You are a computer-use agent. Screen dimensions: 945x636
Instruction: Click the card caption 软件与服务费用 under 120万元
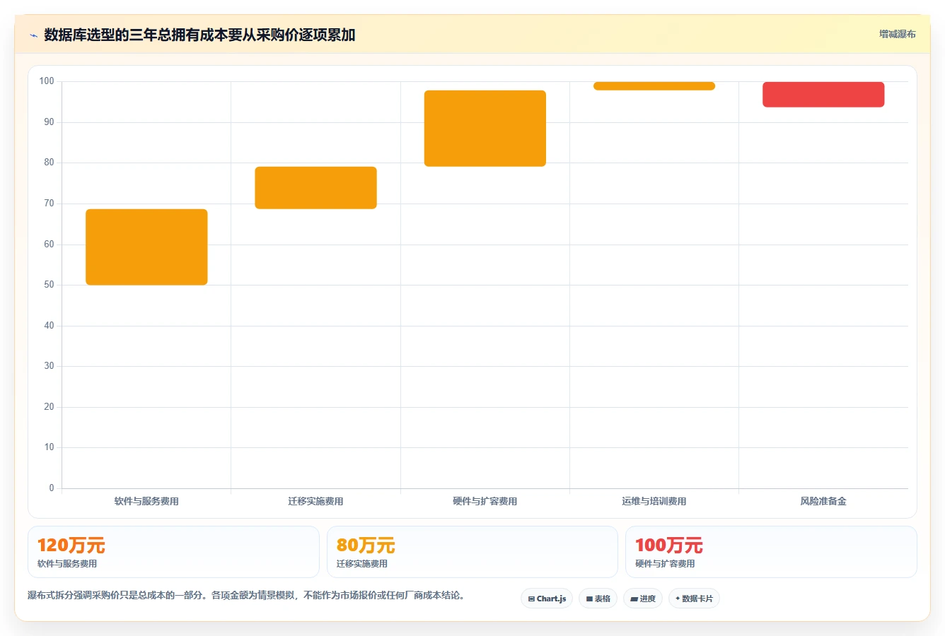(67, 564)
